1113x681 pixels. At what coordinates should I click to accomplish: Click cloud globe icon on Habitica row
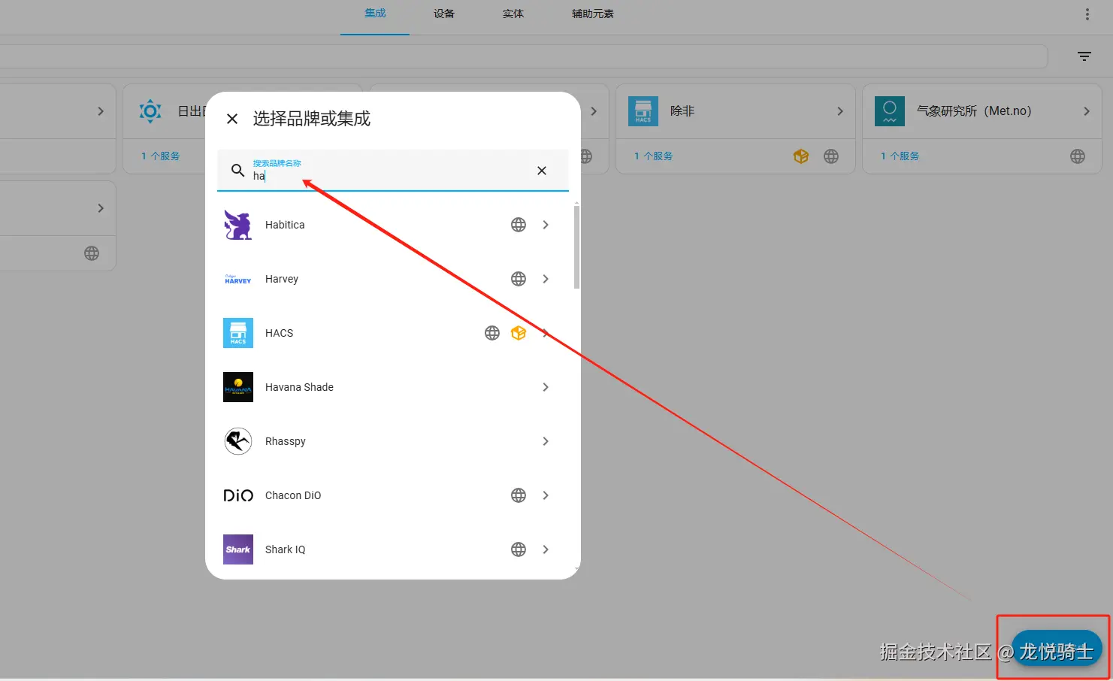click(x=519, y=225)
